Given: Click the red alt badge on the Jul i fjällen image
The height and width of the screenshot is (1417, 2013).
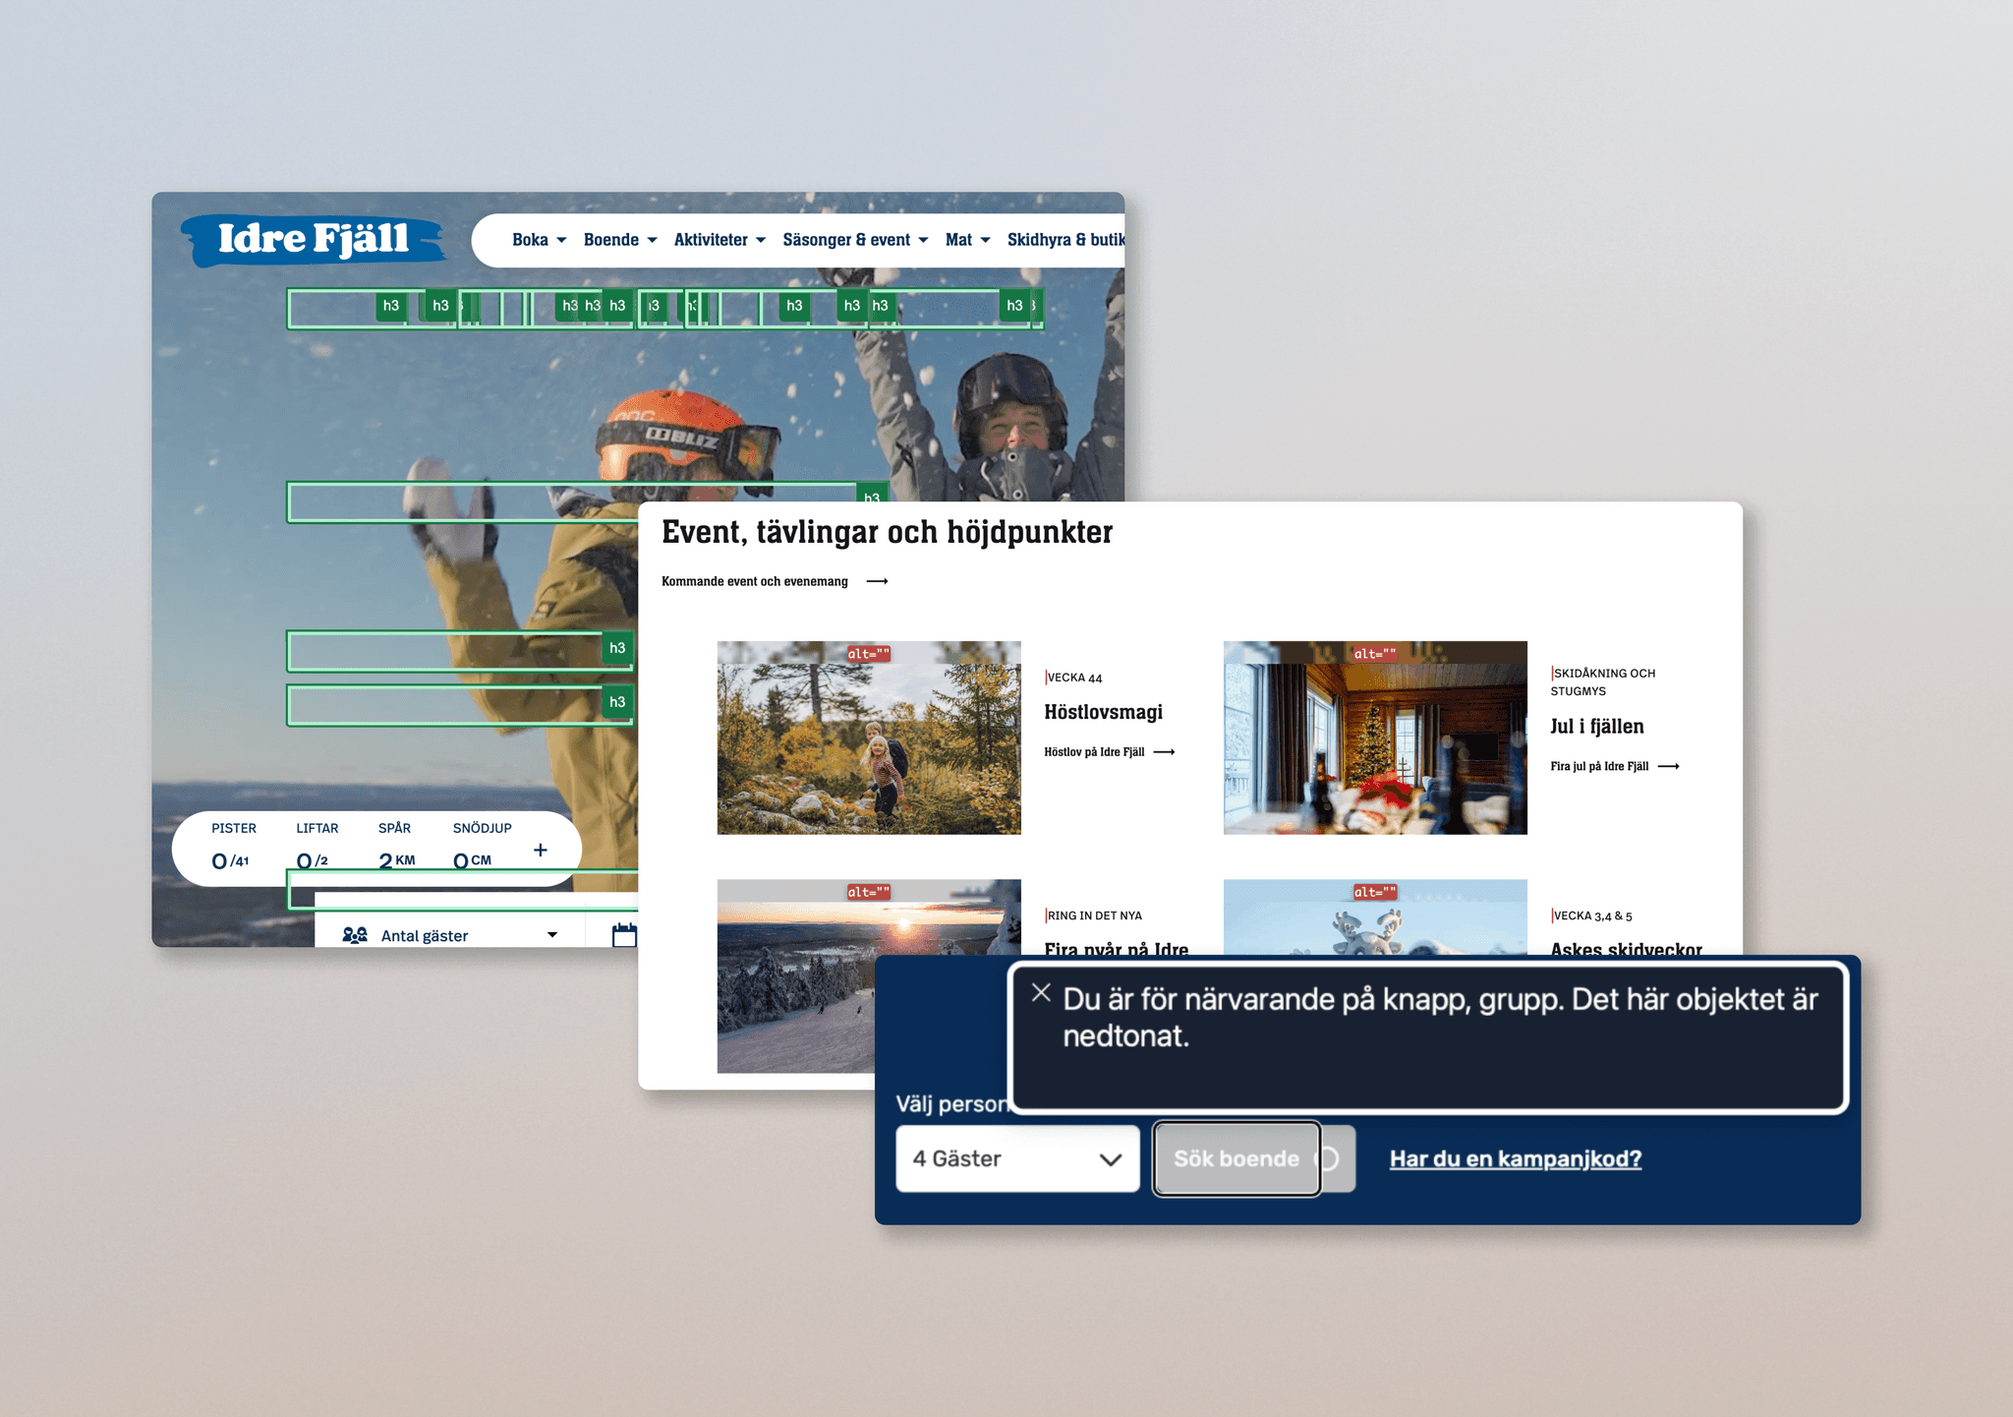Looking at the screenshot, I should coord(1374,651).
